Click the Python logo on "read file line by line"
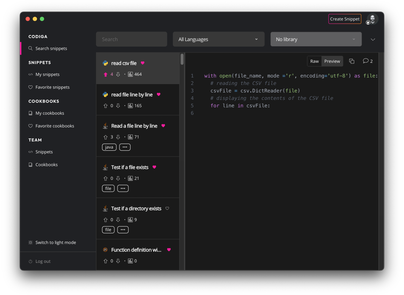404x295 pixels. (105, 95)
